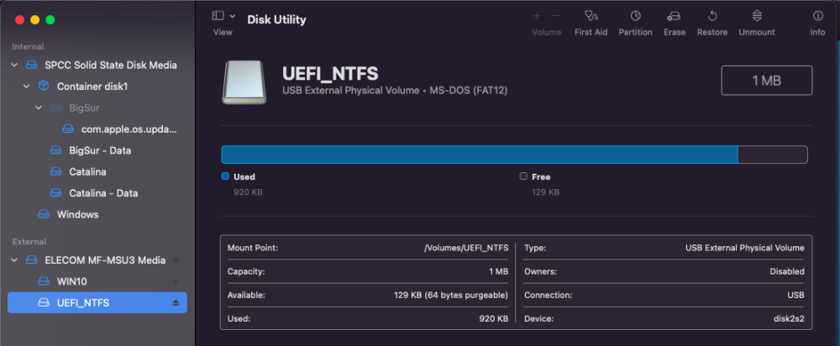Collapse ELECOM MF-MSU3 Media disclosure arrow
This screenshot has height=346, width=840.
14,260
